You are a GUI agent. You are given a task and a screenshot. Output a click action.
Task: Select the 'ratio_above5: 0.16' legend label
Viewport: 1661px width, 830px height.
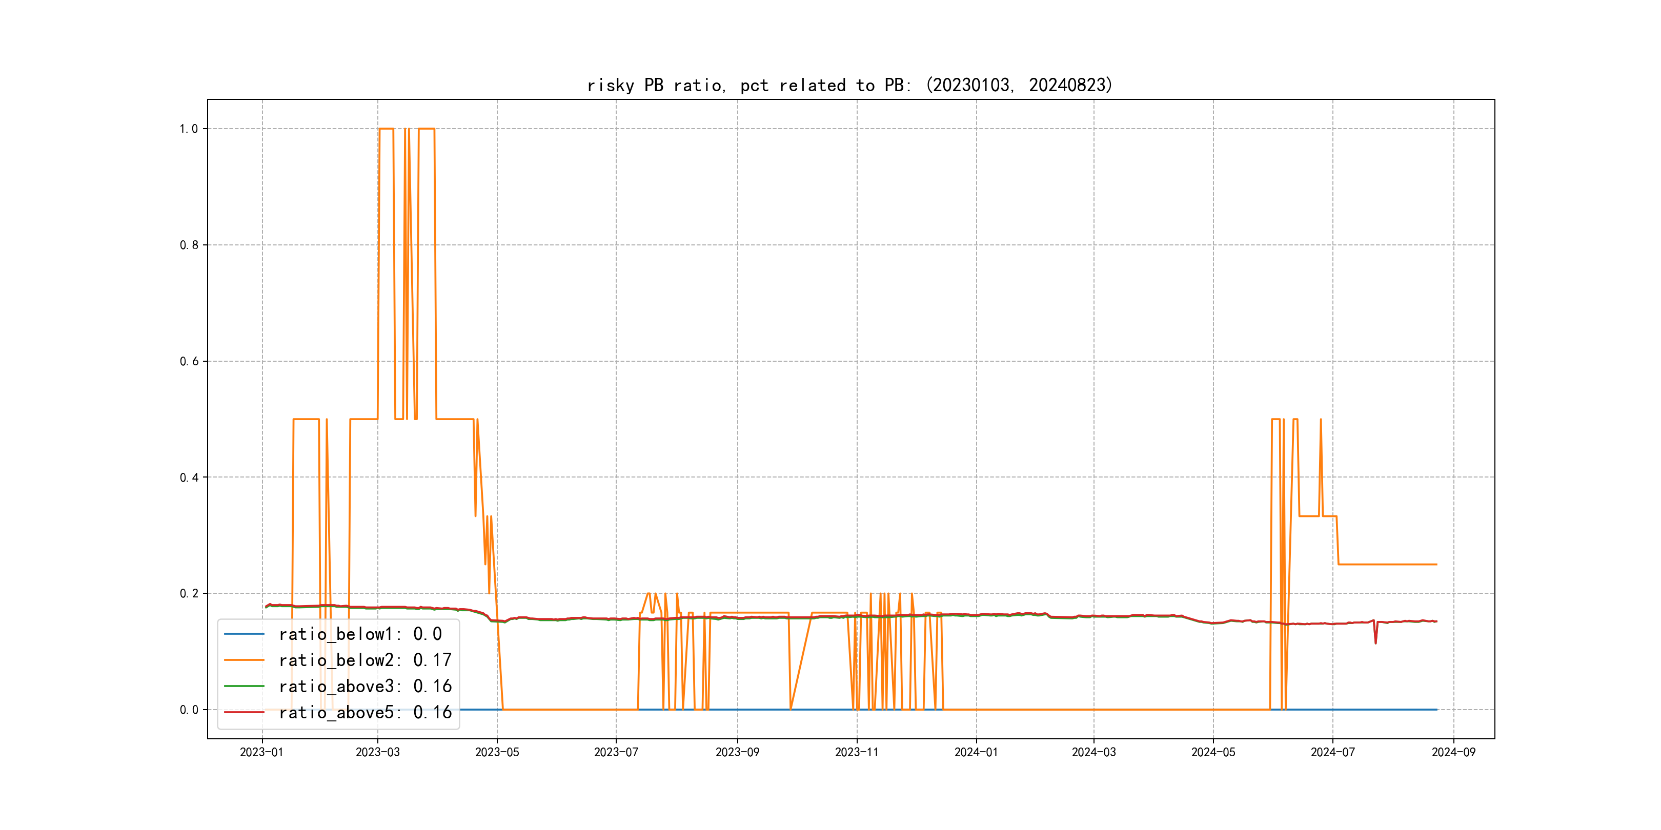pos(365,712)
